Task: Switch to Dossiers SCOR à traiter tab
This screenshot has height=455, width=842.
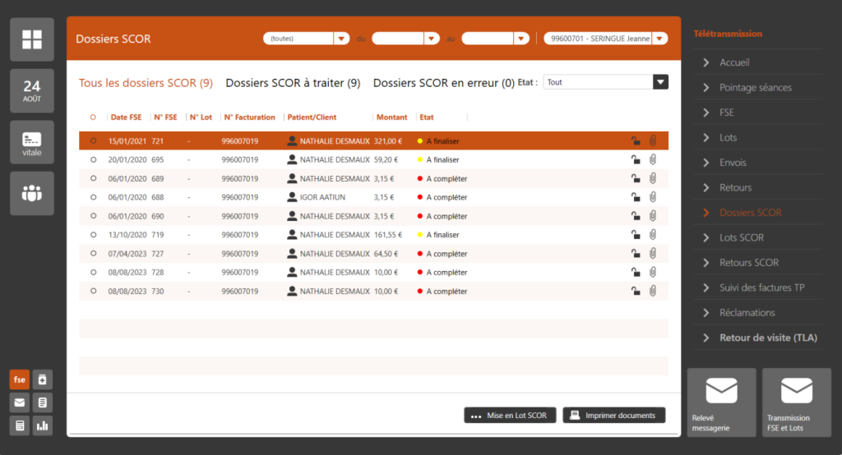Action: tap(293, 83)
